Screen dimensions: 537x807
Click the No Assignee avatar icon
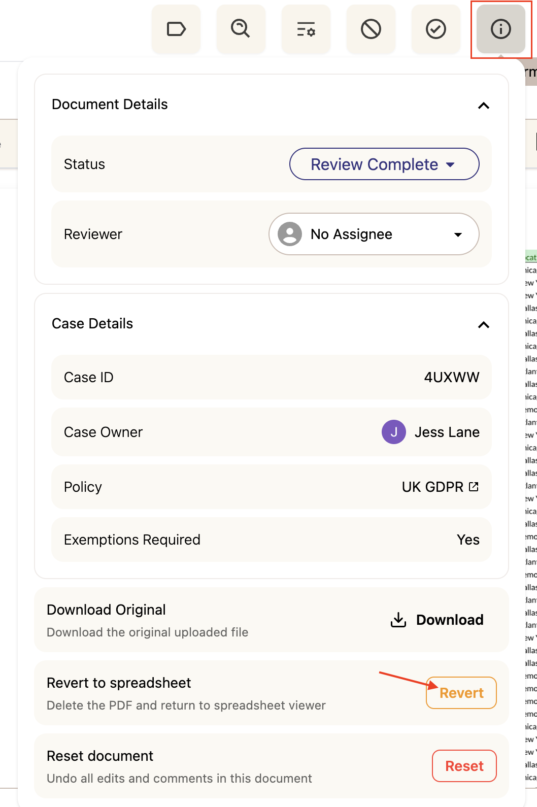290,234
